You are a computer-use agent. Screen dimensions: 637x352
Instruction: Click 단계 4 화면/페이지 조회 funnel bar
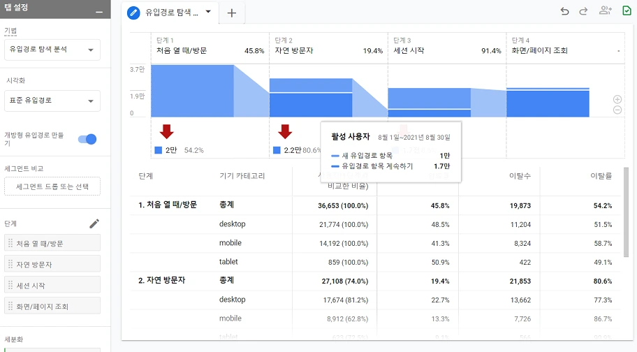548,102
